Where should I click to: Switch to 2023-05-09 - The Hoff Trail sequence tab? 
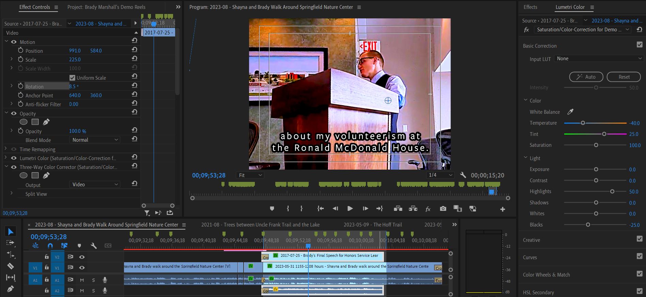pyautogui.click(x=373, y=224)
